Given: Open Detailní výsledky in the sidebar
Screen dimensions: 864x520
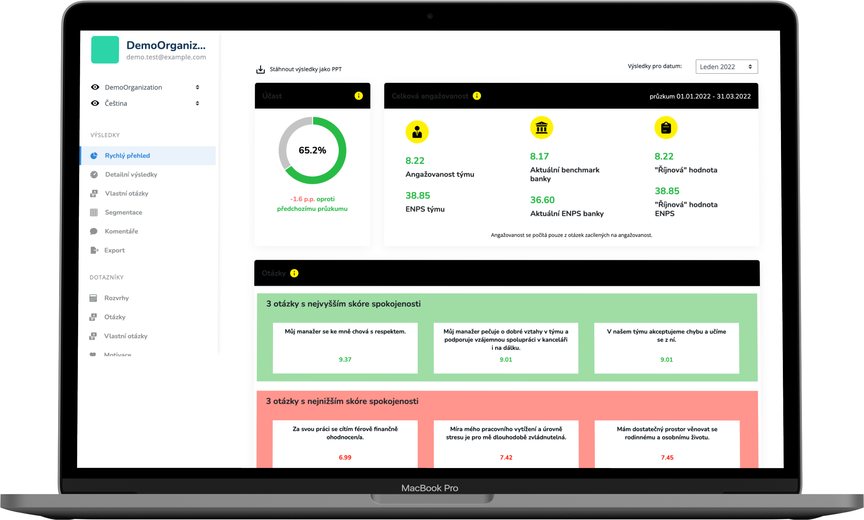Looking at the screenshot, I should coord(131,175).
